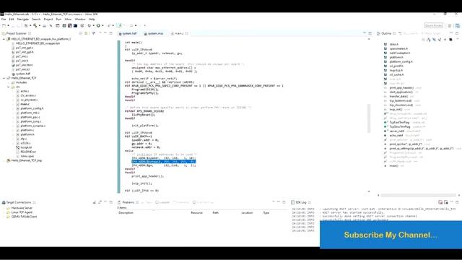The image size is (462, 260).
Task: Click the Sort icon in Outline toolbar
Action: tap(428, 40)
